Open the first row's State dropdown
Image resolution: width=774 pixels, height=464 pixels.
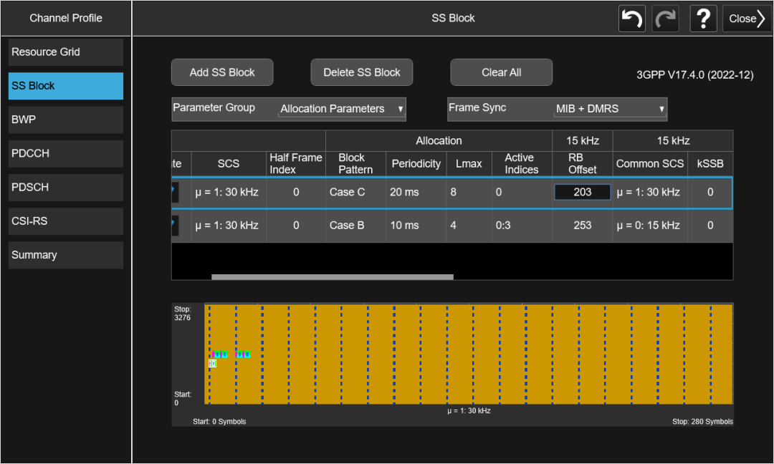(x=175, y=192)
